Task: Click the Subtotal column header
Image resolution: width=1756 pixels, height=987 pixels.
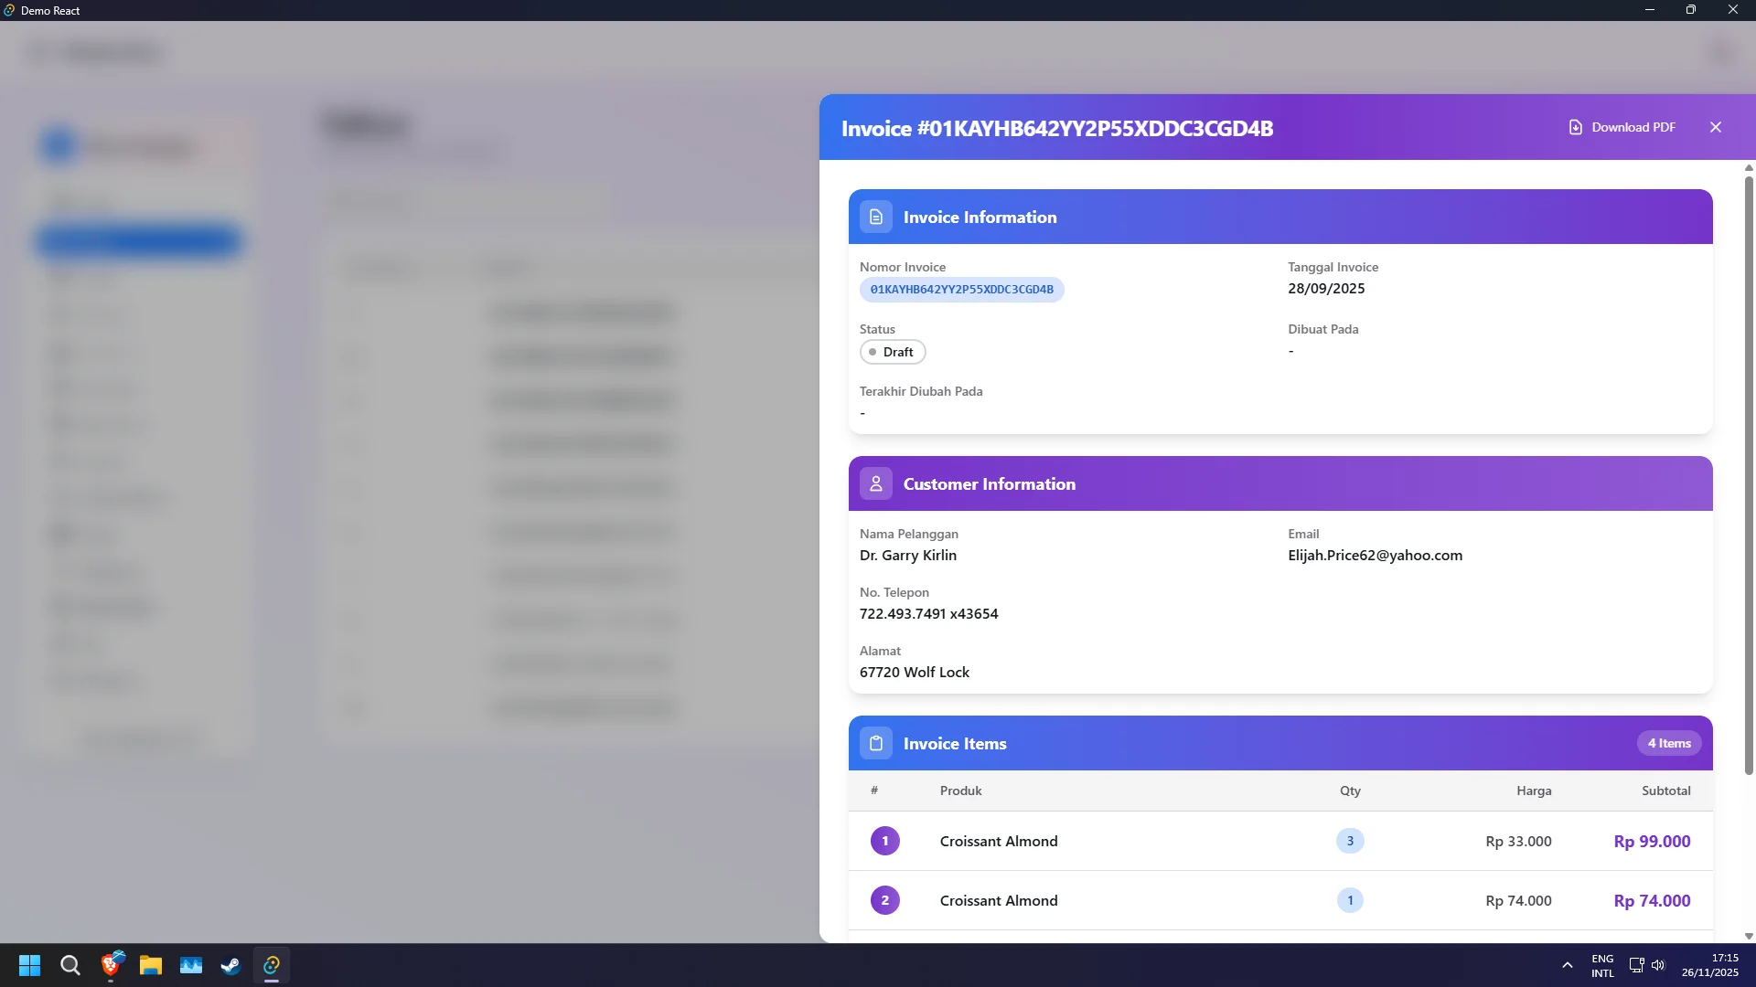Action: pos(1665,791)
